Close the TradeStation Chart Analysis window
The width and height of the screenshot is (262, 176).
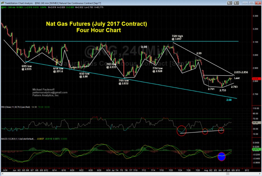pyautogui.click(x=258, y=4)
